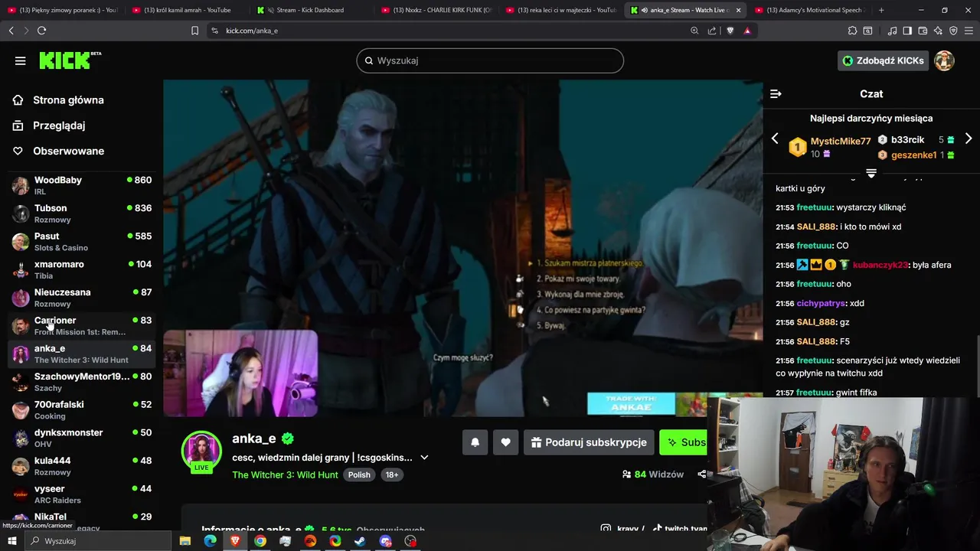Open Carrioner channel in sidebar

click(x=82, y=325)
